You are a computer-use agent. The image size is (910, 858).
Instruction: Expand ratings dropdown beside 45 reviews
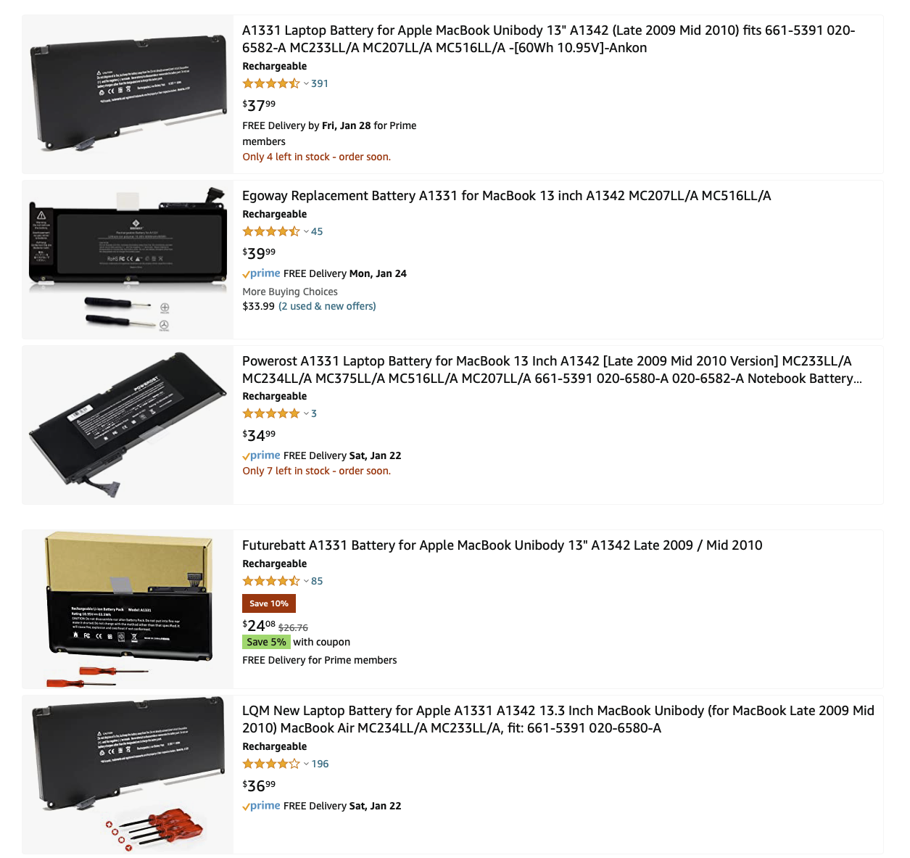tap(306, 231)
